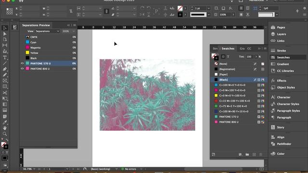The image size is (308, 173).
Task: Hide the PANTONE 806 U separation
Action: click(x=22, y=69)
